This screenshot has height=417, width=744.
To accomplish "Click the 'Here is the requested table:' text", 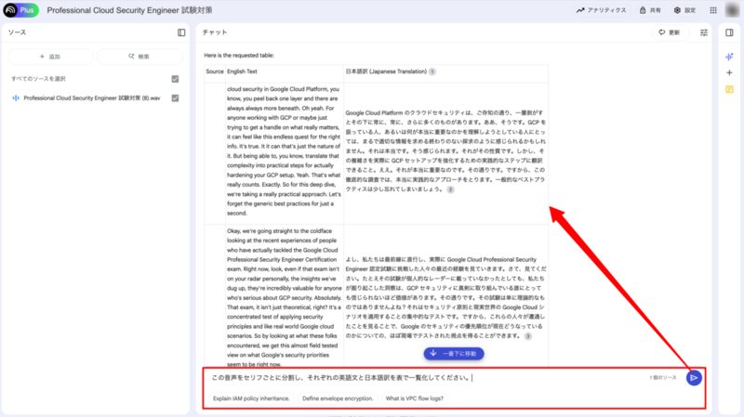I will pos(239,56).
